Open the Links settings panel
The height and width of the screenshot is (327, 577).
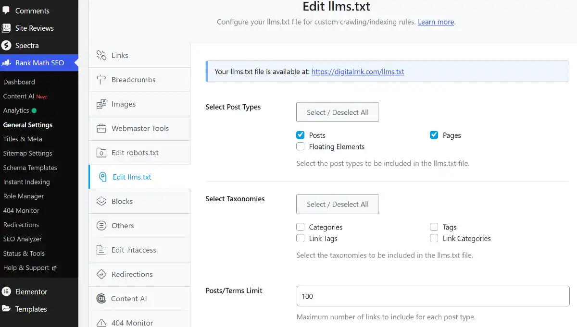point(119,55)
